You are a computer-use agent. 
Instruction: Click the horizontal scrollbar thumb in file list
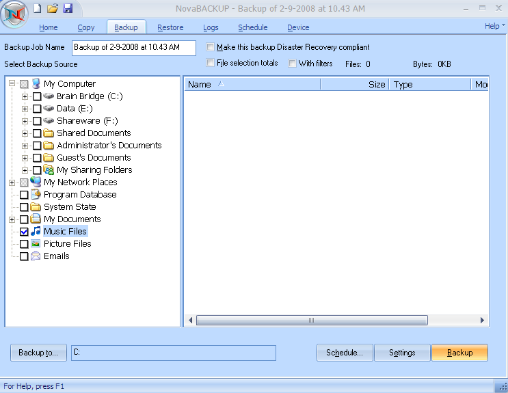tap(312, 320)
